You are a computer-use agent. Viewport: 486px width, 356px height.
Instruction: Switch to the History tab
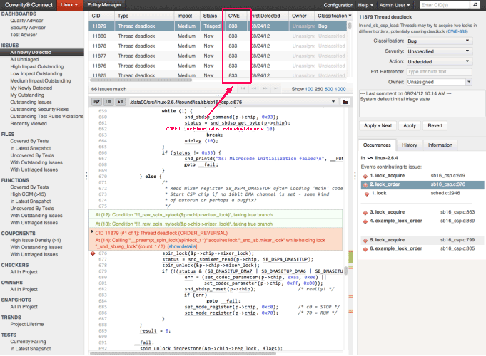(x=409, y=145)
